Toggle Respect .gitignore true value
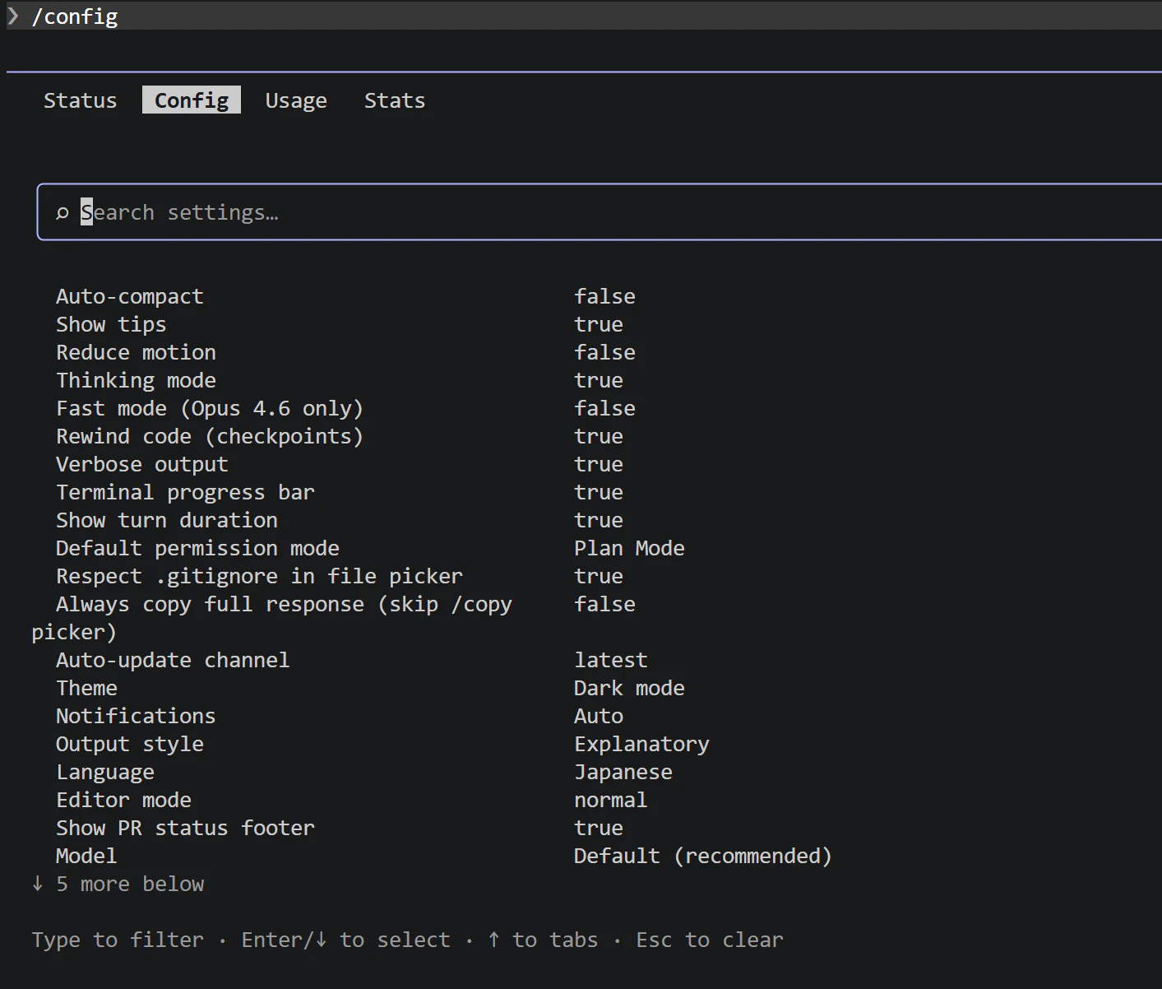 pyautogui.click(x=599, y=576)
